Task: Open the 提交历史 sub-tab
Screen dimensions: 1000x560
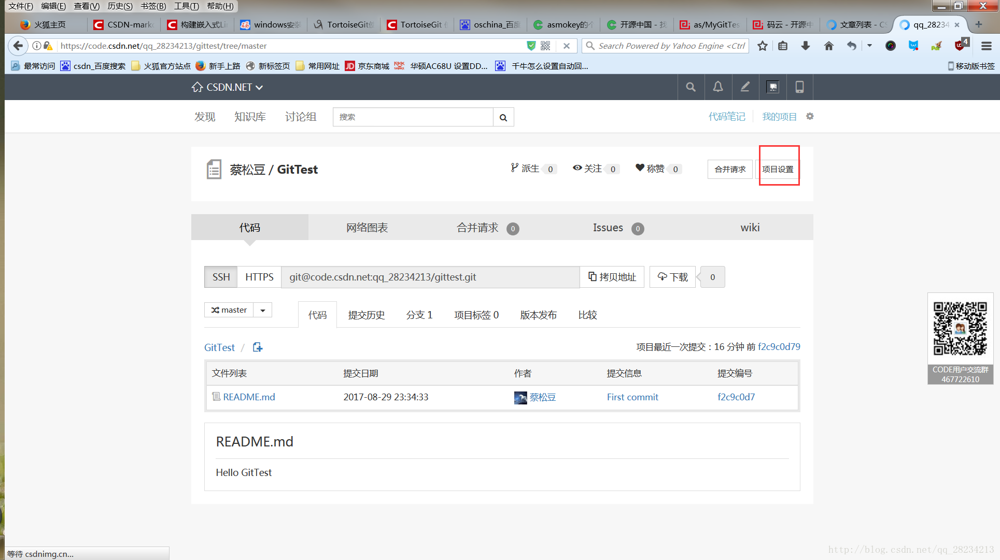Action: [x=367, y=315]
